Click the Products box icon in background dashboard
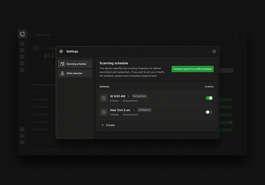 pyautogui.click(x=36, y=48)
